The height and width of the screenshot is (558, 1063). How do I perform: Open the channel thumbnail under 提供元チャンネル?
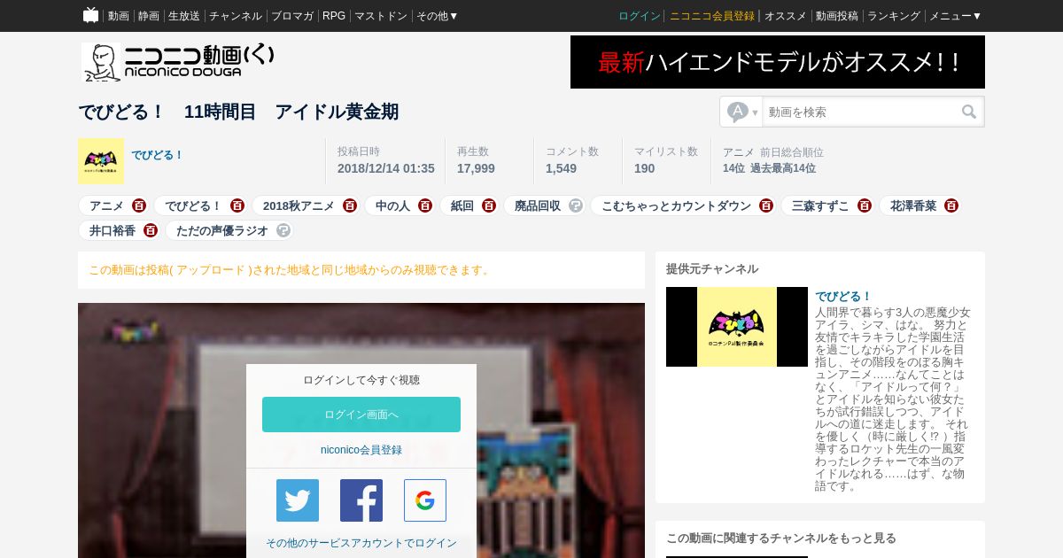pos(737,327)
